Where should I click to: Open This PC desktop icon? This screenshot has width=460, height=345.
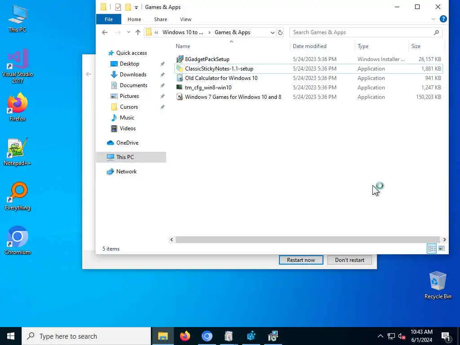pyautogui.click(x=18, y=18)
